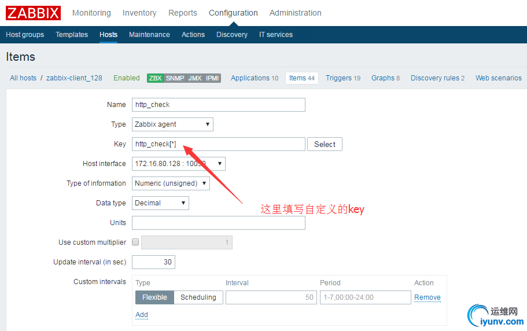This screenshot has height=331, width=527.
Task: Open the Monitoring menu
Action: (91, 13)
